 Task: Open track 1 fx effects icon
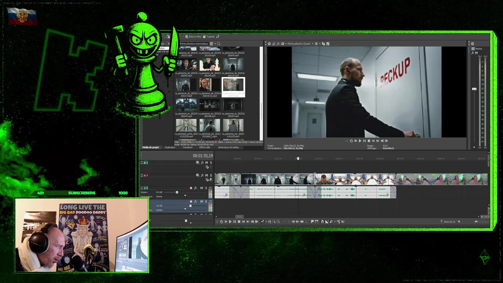pos(202,163)
